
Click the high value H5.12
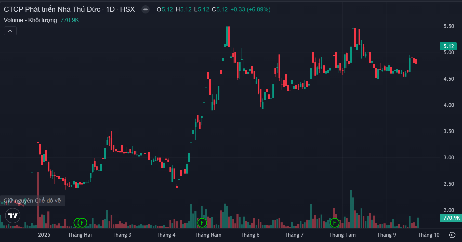(183, 9)
